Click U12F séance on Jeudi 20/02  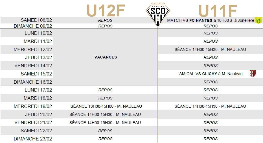tap(105, 115)
